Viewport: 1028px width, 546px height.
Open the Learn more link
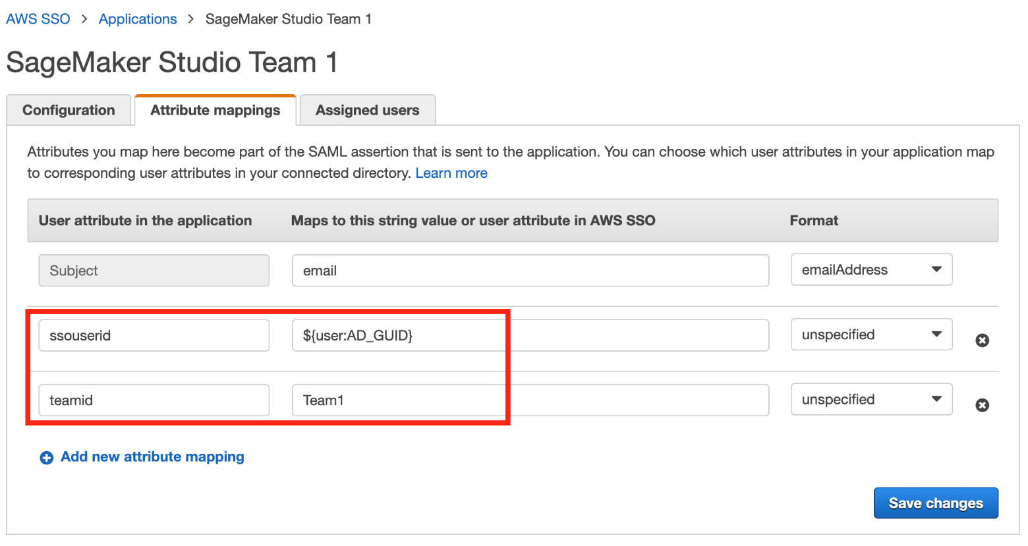[451, 173]
